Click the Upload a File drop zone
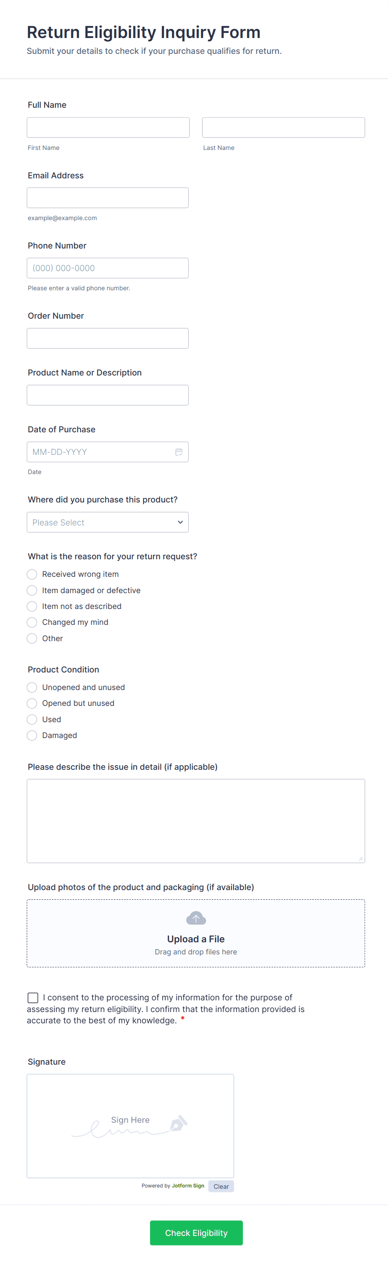 coord(196,932)
